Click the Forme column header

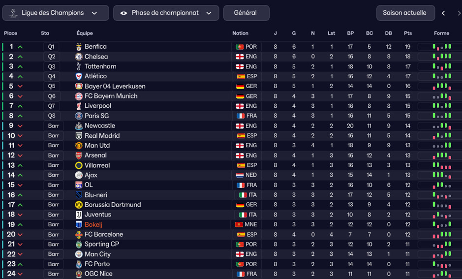tap(441, 33)
